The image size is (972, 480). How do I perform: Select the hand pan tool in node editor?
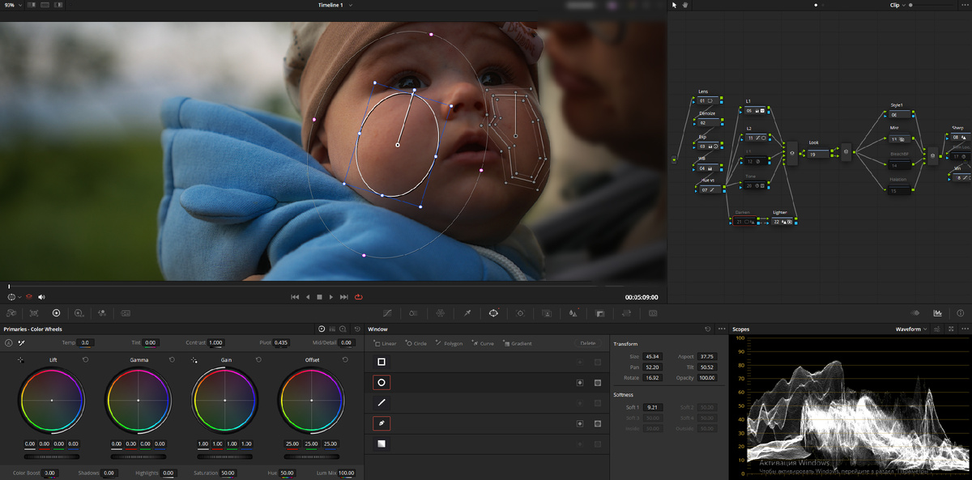coord(684,5)
